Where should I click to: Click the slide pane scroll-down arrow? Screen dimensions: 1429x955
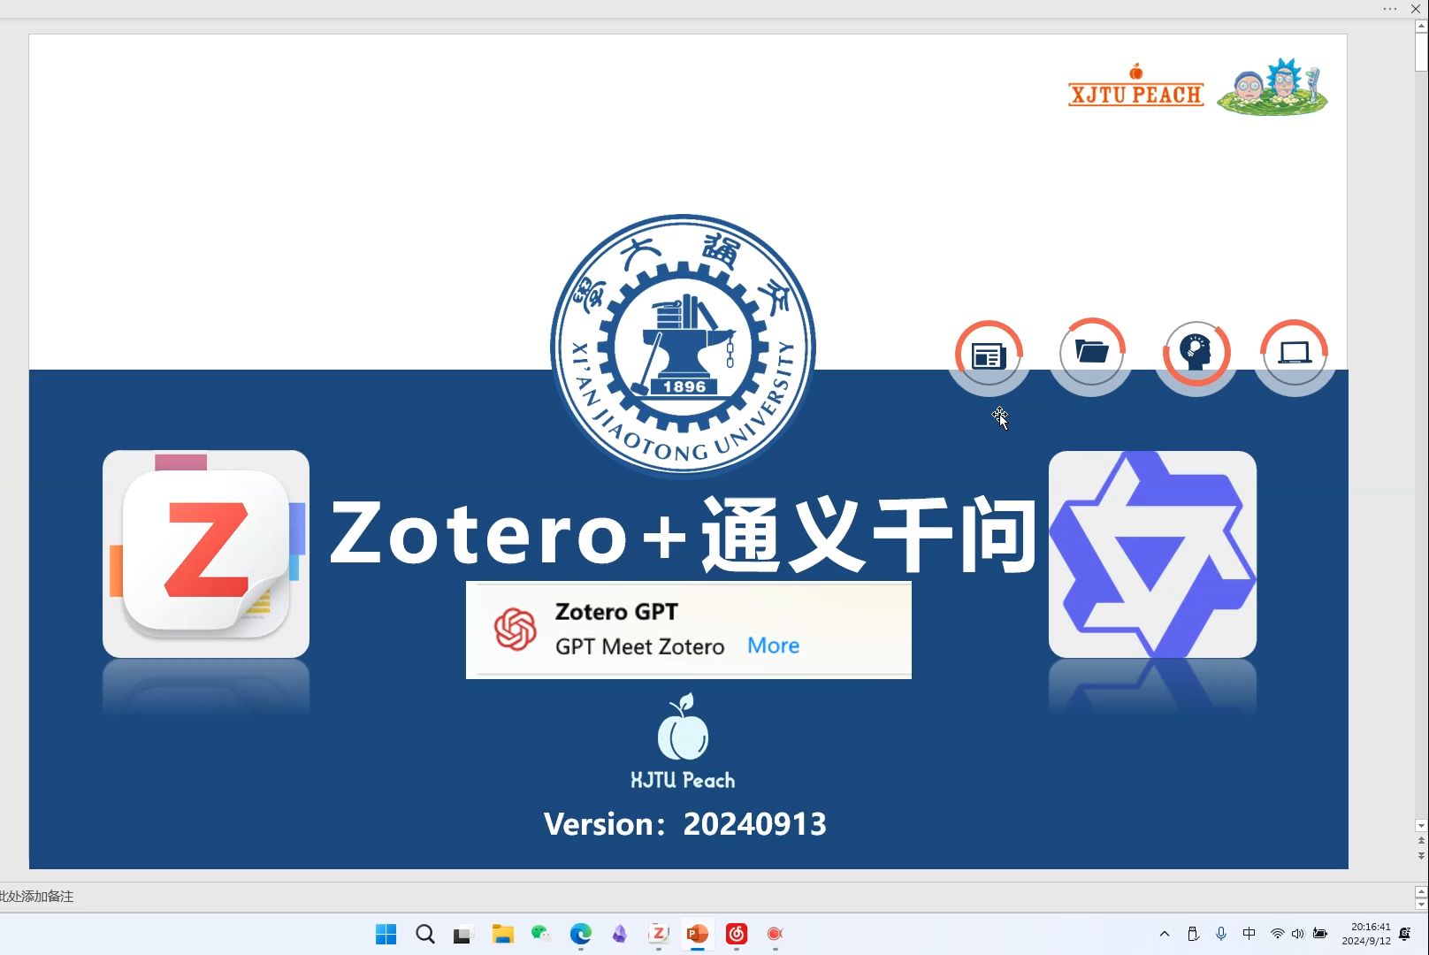[1421, 826]
